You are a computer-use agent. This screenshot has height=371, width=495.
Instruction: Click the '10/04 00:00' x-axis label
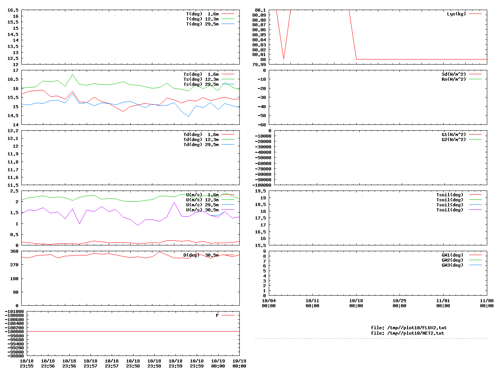click(x=269, y=303)
